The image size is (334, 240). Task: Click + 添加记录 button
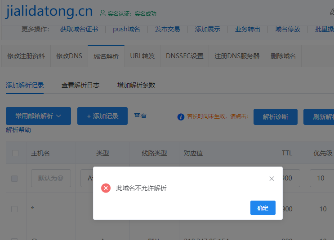(102, 116)
